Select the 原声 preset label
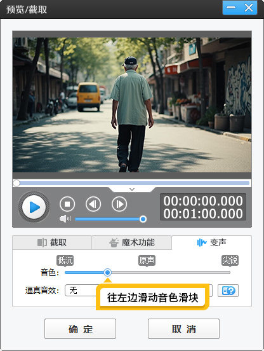Screen dimensions: 264x351 (147, 260)
